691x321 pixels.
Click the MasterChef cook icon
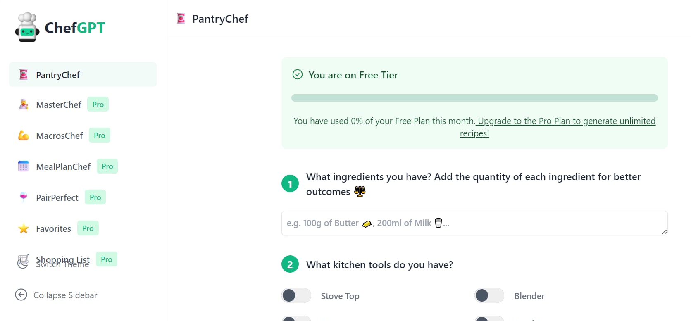(24, 105)
